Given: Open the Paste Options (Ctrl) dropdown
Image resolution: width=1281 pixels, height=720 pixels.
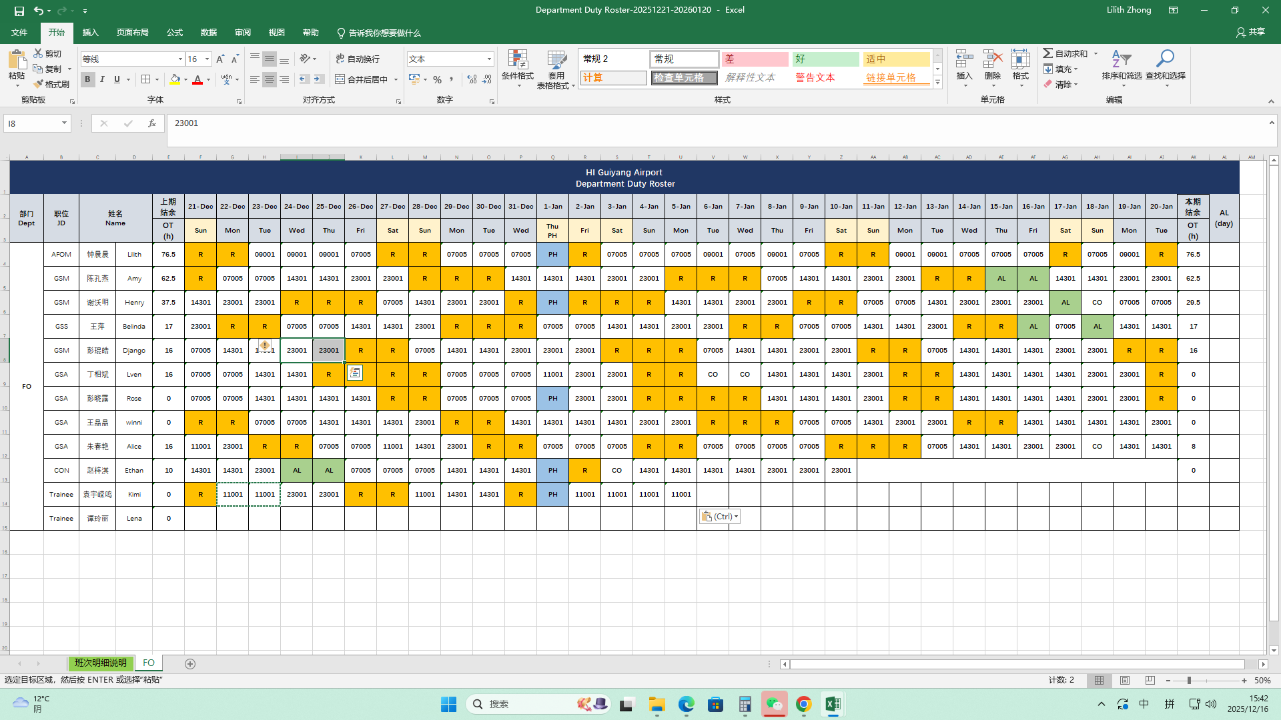Looking at the screenshot, I should [x=720, y=517].
